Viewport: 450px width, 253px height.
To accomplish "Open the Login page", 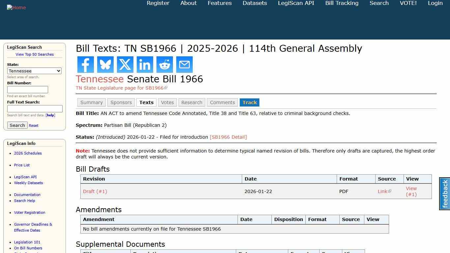I will coord(435,3).
